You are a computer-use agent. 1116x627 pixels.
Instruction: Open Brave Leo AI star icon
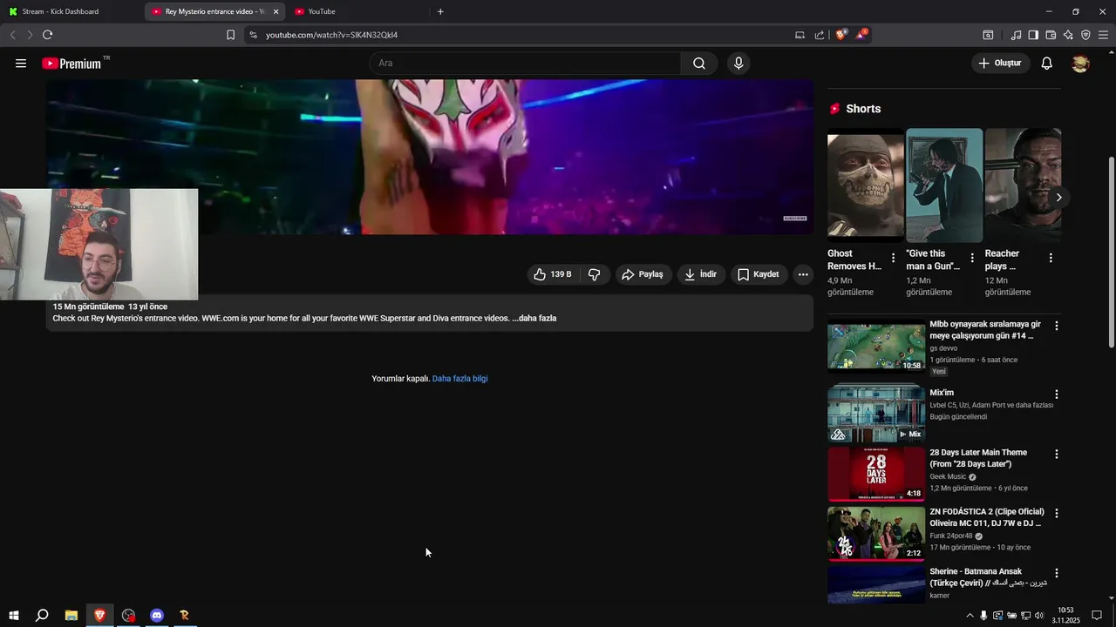pos(1068,35)
